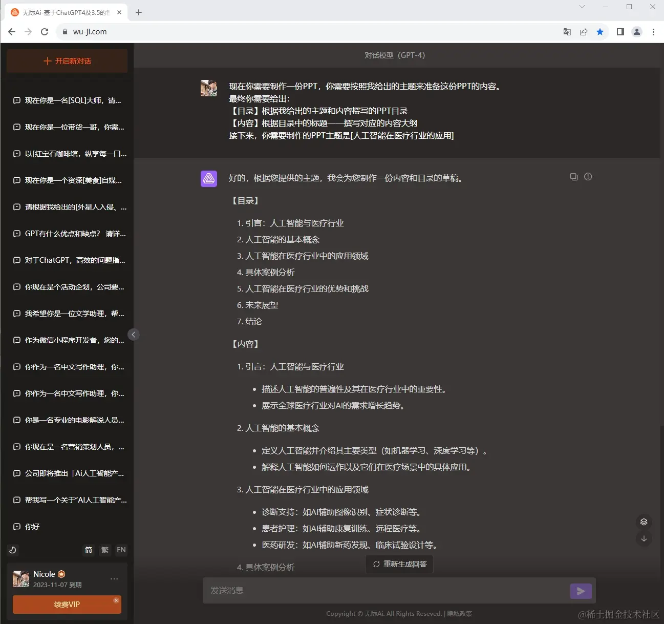Dismiss the badge on the 续费VIP button
The height and width of the screenshot is (624, 664).
point(116,600)
